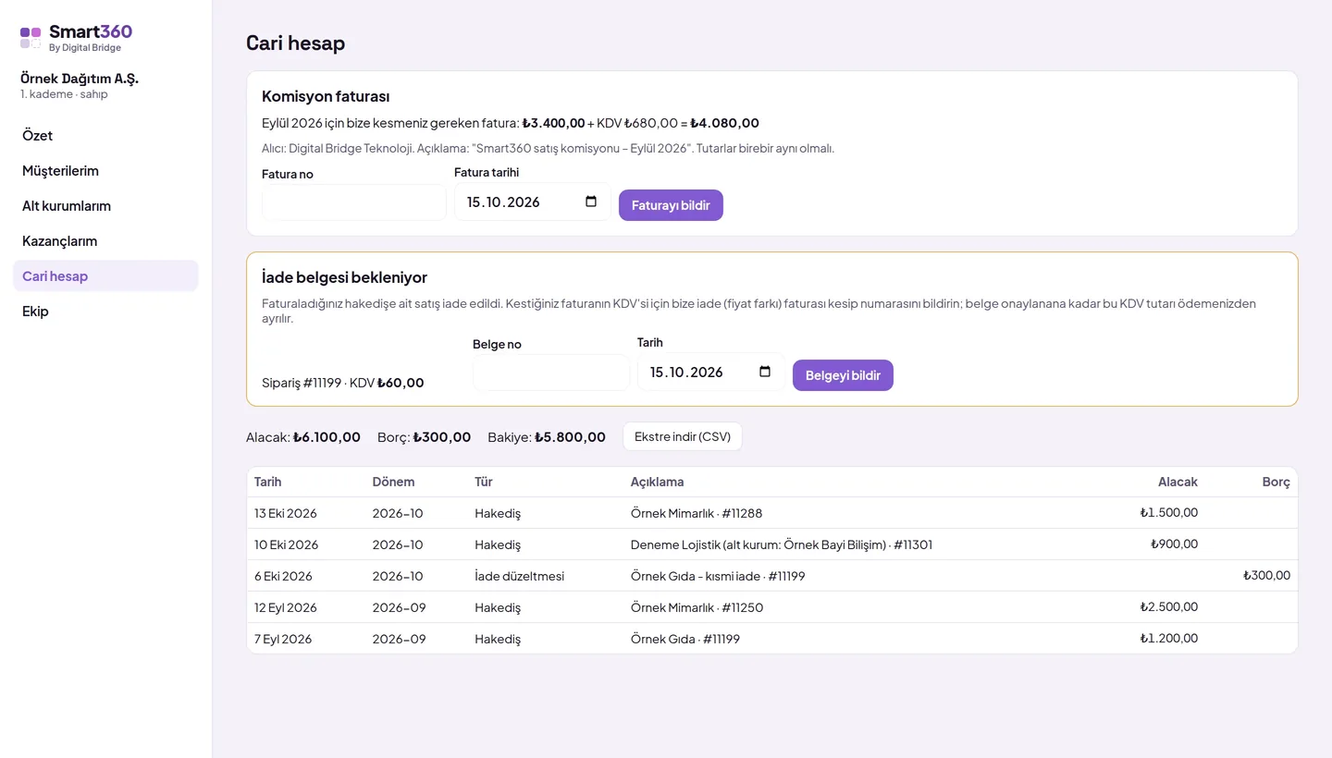Click the Tarih column header
This screenshot has width=1332, height=758.
coord(268,482)
